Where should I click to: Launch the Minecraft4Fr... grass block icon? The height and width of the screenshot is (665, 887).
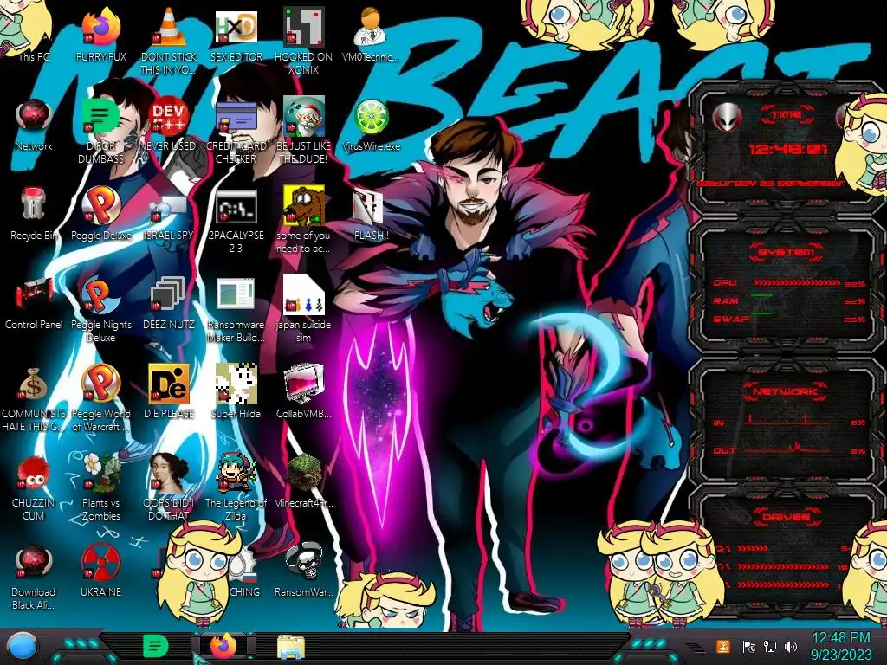click(x=303, y=473)
